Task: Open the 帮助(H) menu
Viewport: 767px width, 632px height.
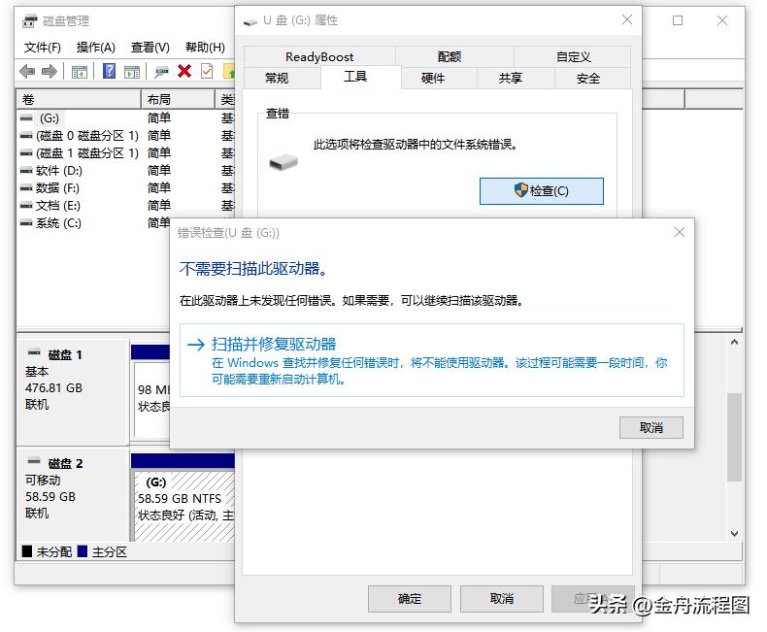Action: pos(205,48)
